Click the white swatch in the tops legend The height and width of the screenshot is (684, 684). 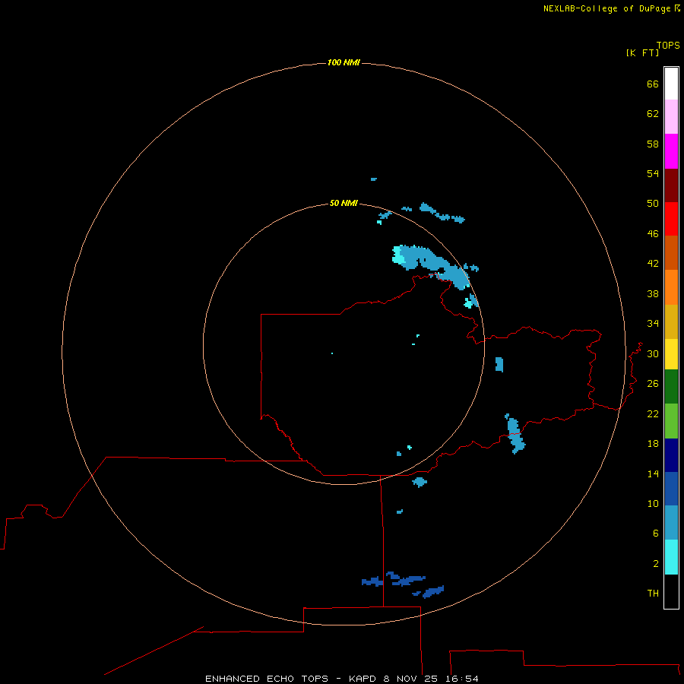(x=671, y=84)
